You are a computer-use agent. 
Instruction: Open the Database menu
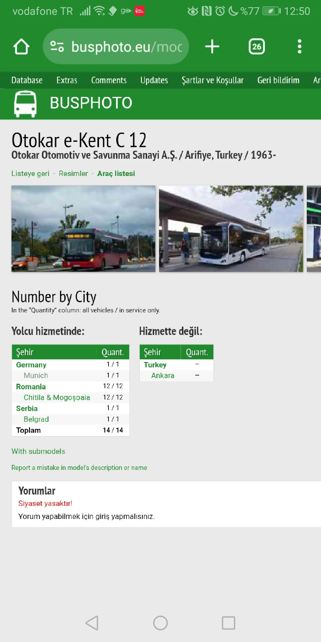27,80
